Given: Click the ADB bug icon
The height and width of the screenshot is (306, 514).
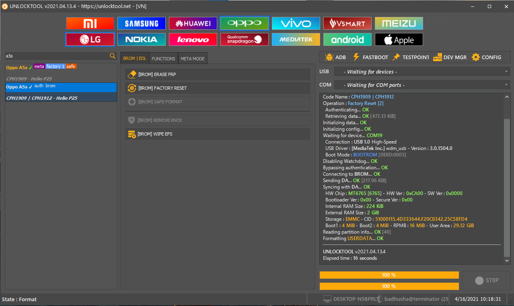Looking at the screenshot, I should (329, 57).
